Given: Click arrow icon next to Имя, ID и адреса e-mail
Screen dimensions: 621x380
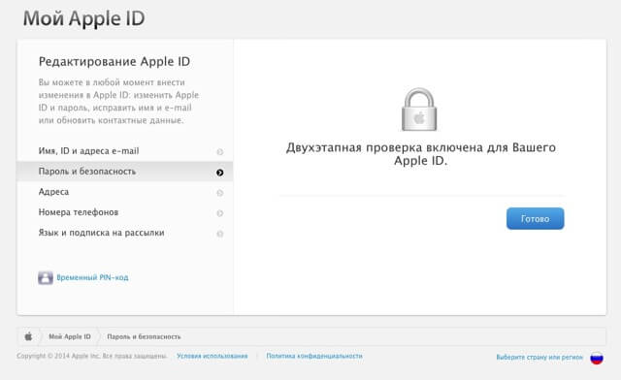Looking at the screenshot, I should 220,152.
